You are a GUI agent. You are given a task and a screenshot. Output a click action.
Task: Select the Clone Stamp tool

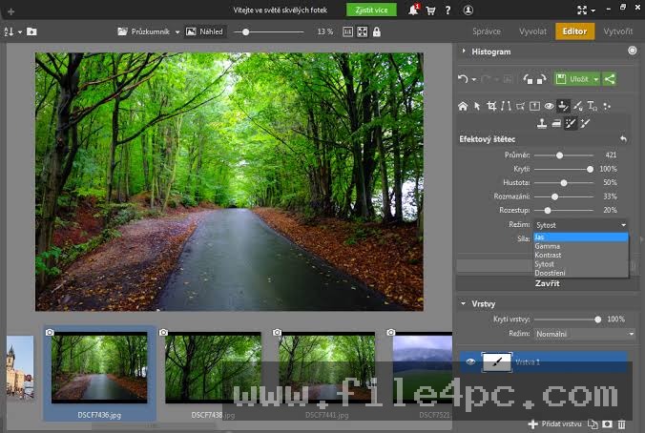coord(542,123)
